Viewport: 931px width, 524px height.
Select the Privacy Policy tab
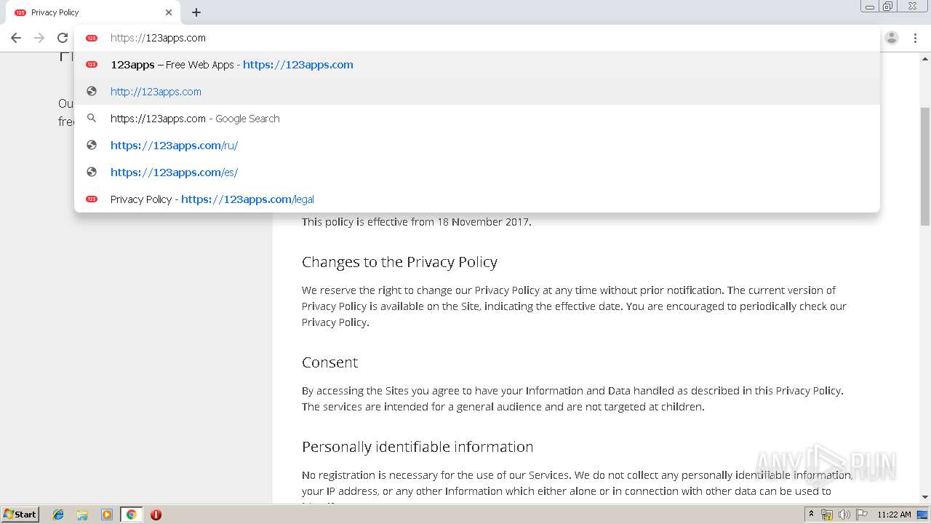pyautogui.click(x=87, y=12)
